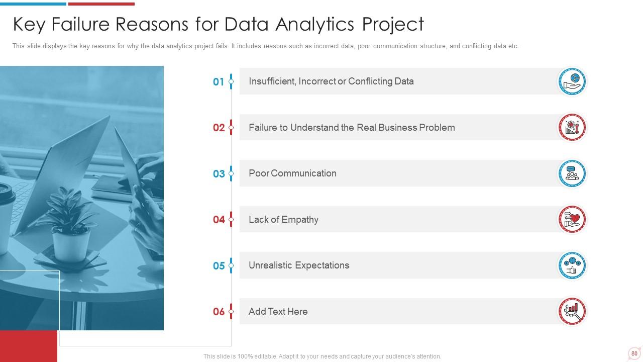The image size is (643, 362).
Task: Click the slide number 80 badge
Action: 634,353
